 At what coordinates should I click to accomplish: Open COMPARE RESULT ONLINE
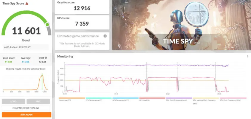[x=26, y=108]
